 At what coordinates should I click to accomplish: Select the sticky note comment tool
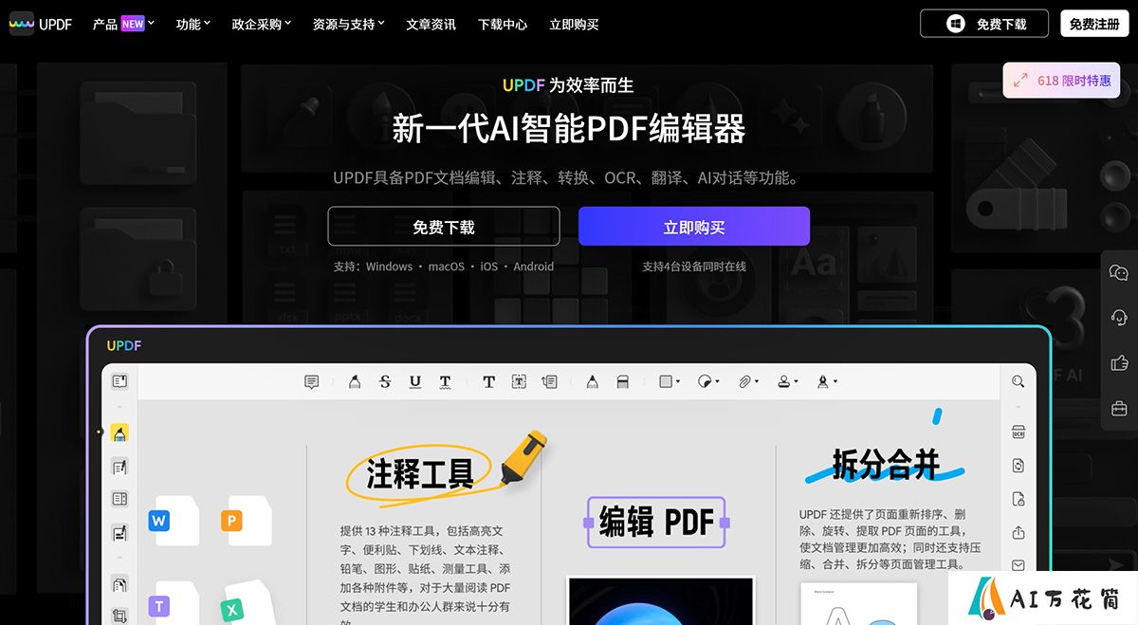coord(311,381)
